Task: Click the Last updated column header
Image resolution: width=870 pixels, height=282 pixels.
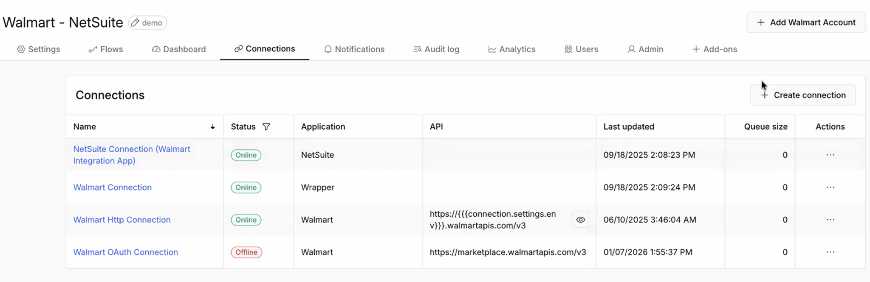Action: 629,127
